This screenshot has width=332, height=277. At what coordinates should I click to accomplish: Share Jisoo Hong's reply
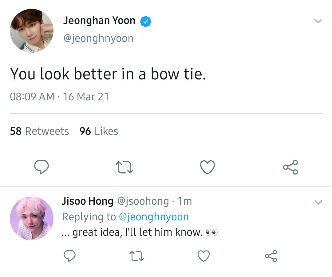271,256
